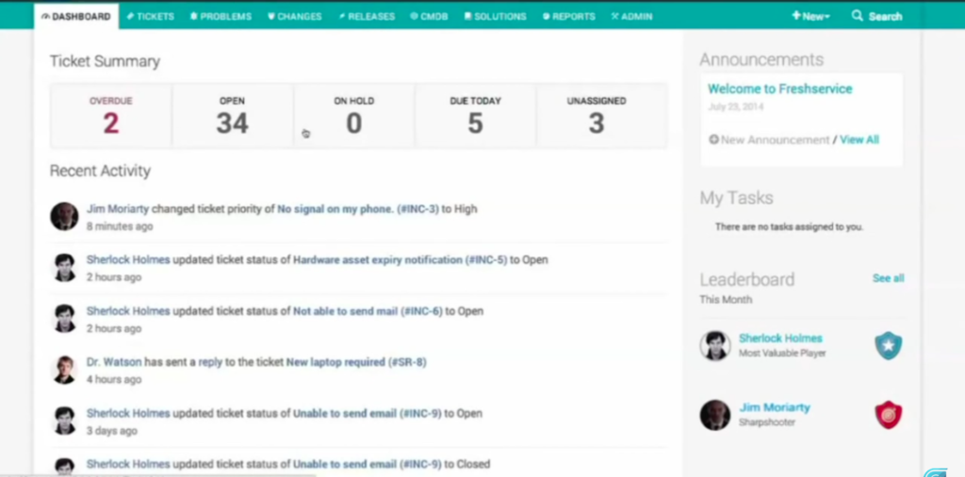
Task: Open the reply link in Dr. Watson's activity
Action: [x=210, y=362]
